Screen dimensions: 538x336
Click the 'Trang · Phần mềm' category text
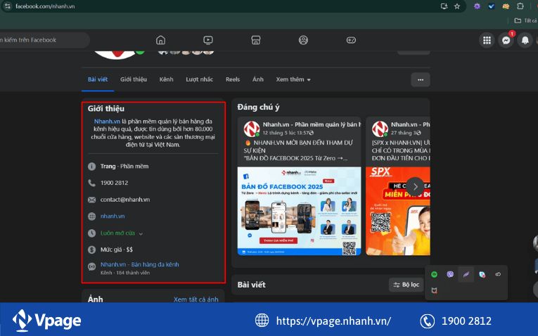[x=124, y=167]
